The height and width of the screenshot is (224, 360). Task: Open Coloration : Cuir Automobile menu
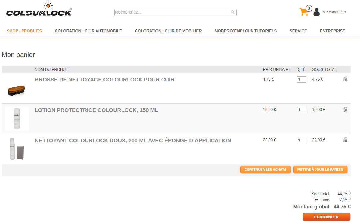88,31
